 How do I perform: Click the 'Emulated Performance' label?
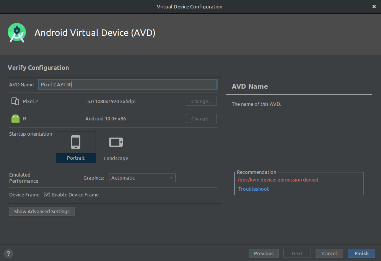point(24,178)
